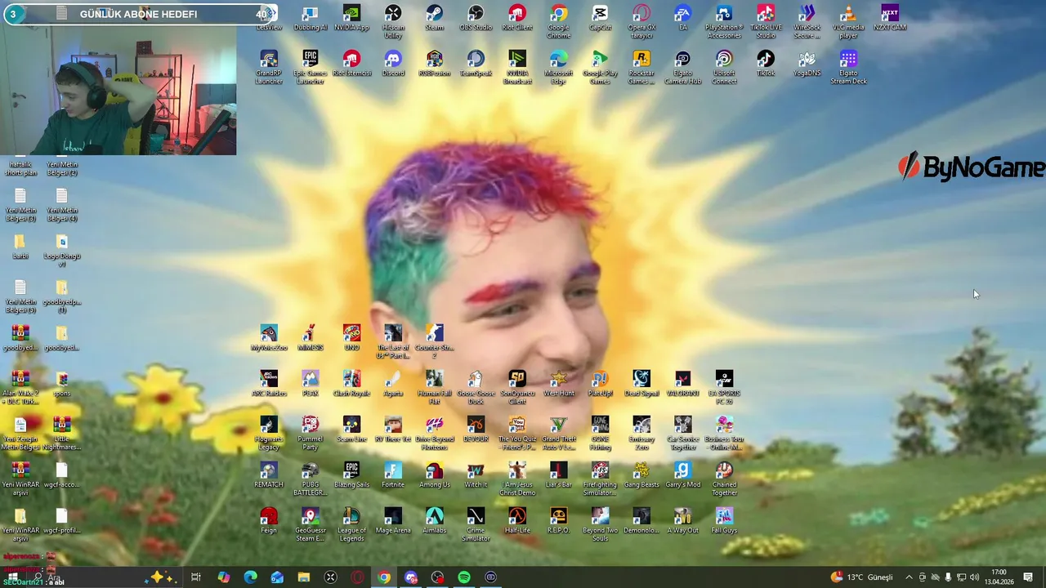
Task: Open the taskbar clock and date
Action: point(998,577)
